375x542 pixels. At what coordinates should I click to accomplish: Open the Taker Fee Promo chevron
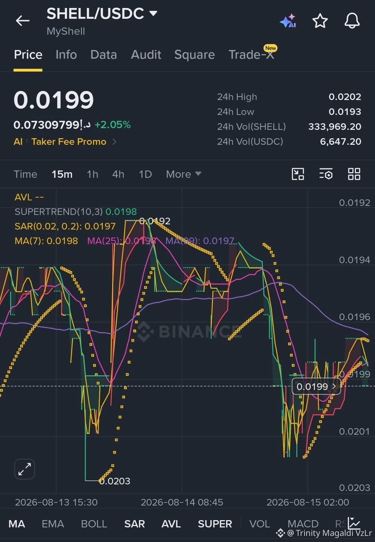click(115, 142)
